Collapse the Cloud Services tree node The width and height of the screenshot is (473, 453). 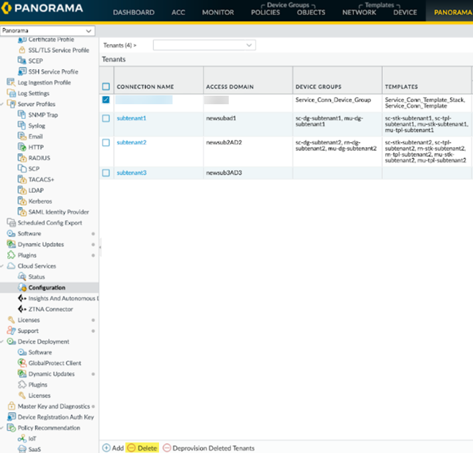pyautogui.click(x=3, y=266)
